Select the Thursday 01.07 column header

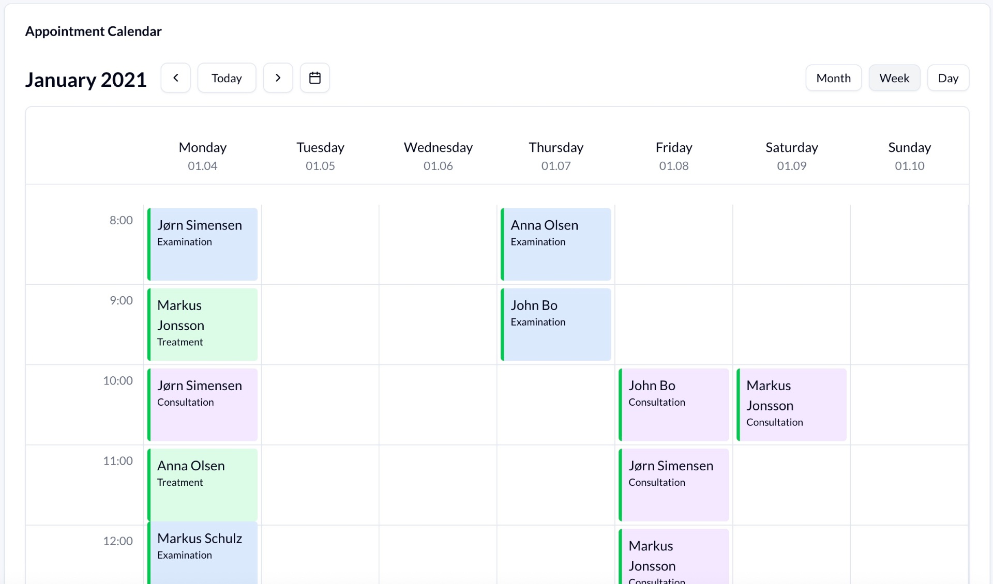click(555, 155)
